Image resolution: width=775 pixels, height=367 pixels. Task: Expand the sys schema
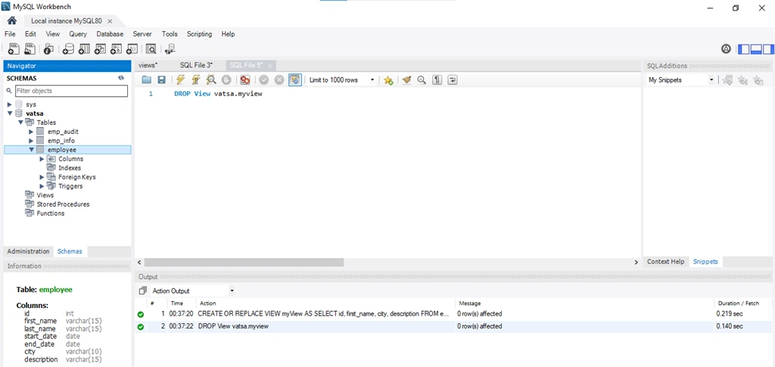click(9, 104)
